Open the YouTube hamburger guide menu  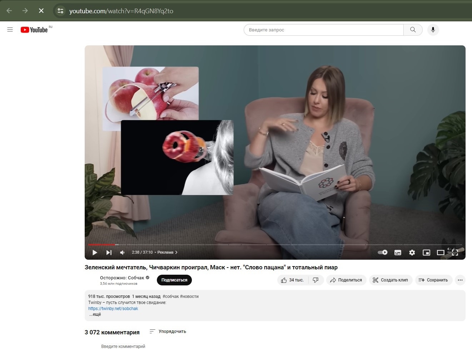[x=10, y=30]
